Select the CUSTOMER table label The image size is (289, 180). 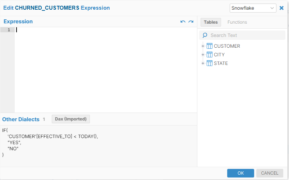coord(227,46)
